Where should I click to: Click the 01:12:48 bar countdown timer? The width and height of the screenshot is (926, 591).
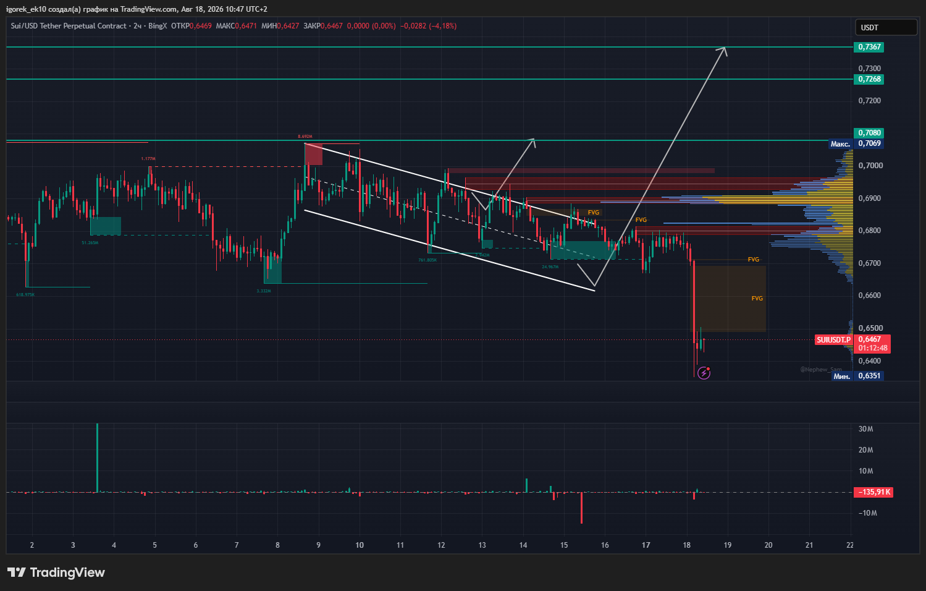click(872, 348)
